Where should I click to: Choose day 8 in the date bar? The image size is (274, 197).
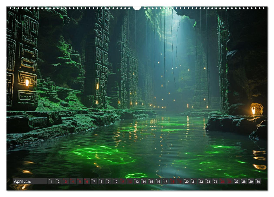point(101,182)
